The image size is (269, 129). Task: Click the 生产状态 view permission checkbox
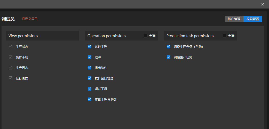click(11, 46)
